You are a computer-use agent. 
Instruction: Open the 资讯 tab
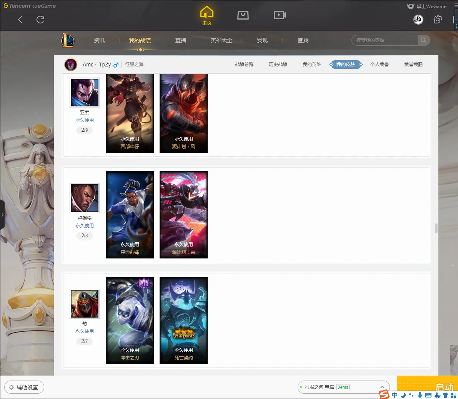coord(99,40)
